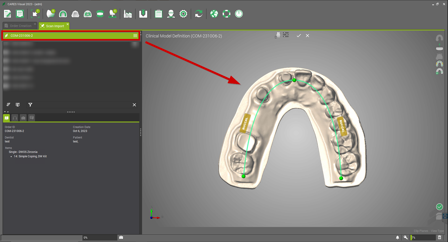
Task: Click the order ID value COM-231006-2
Action: tap(14, 131)
